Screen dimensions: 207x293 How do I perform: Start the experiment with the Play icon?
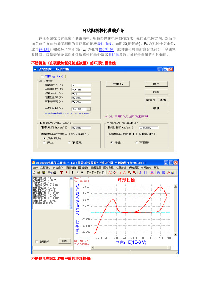(x=73, y=172)
